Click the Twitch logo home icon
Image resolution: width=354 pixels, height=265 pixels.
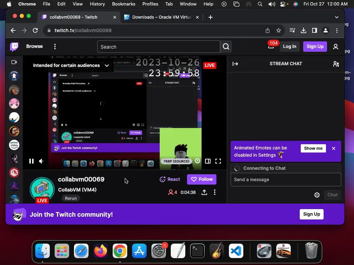(14, 47)
